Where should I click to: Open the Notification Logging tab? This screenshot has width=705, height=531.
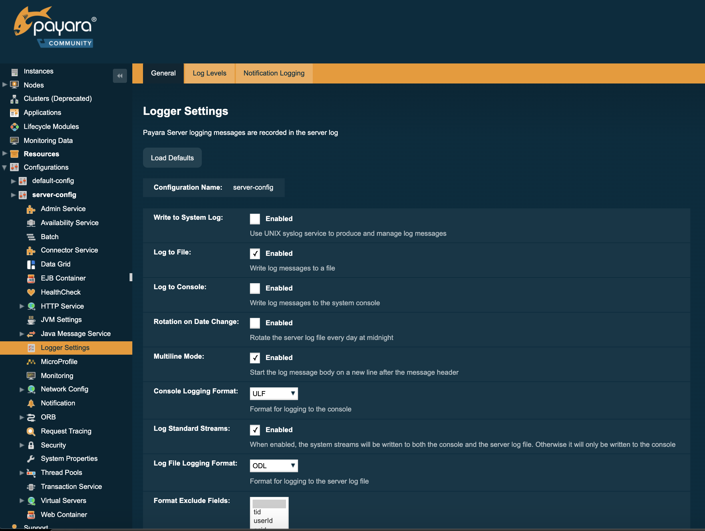point(274,73)
